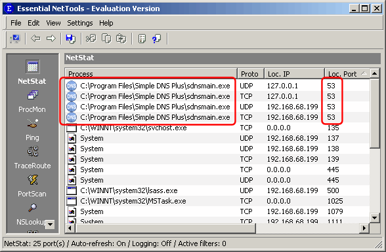Click DNS icon of TCP 127.0.0.1 row

[x=72, y=96]
